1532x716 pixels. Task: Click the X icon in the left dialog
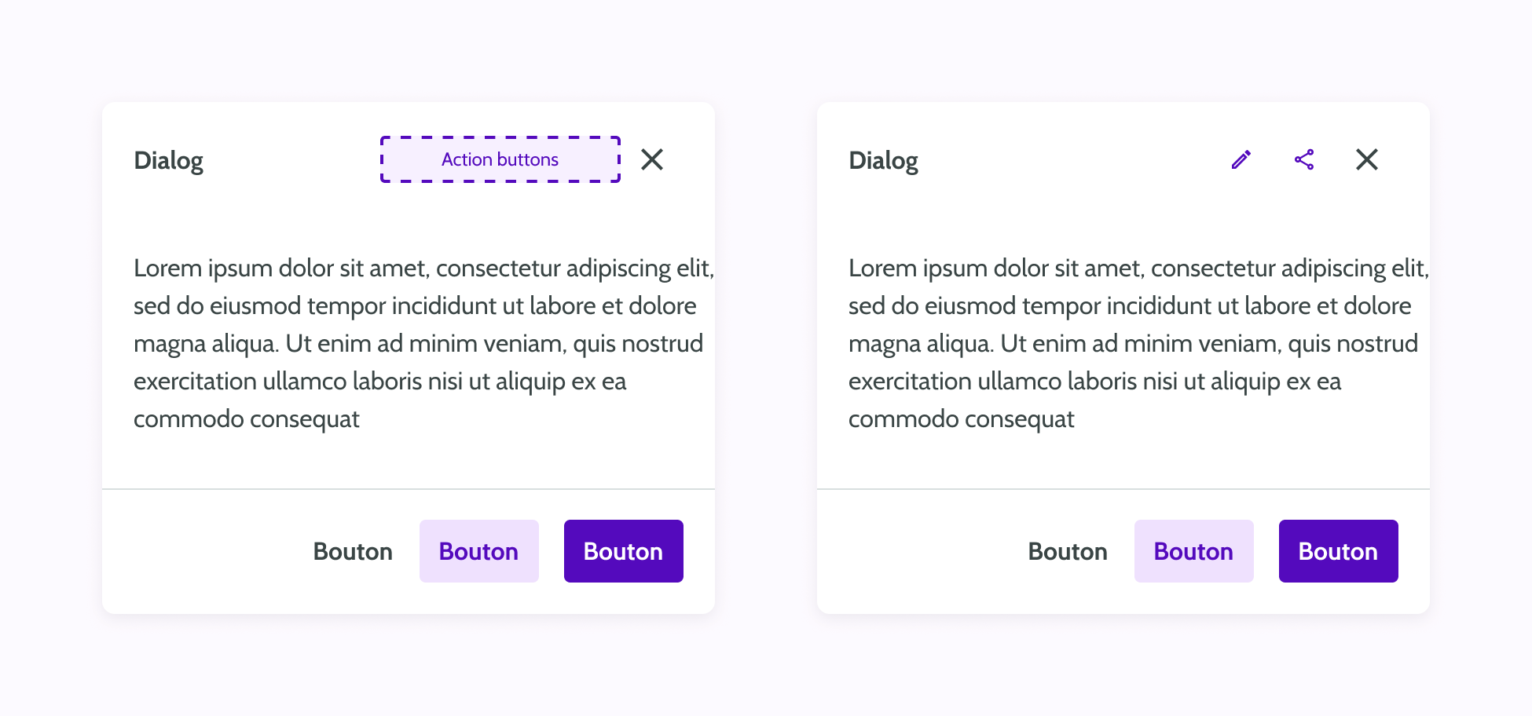(652, 159)
